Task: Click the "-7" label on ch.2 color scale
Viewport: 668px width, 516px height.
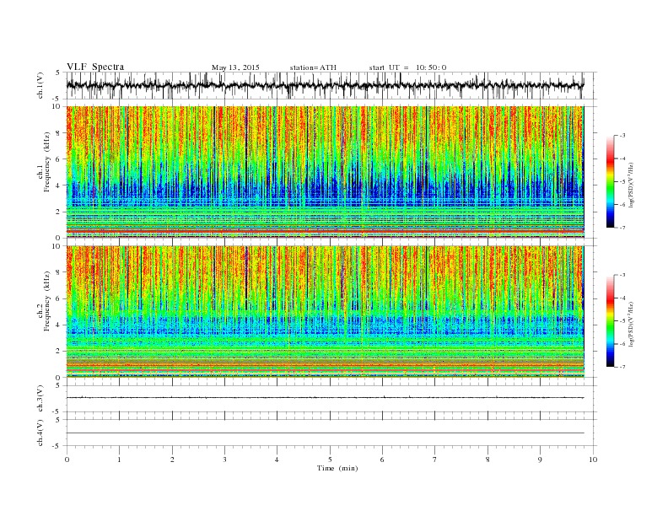Action: 622,367
